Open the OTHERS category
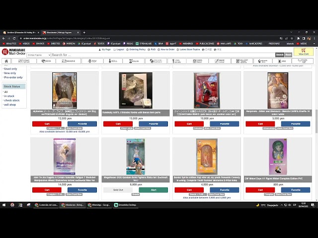 (x=303, y=61)
